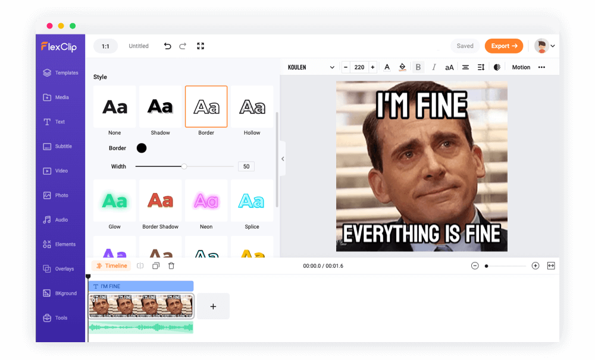Collapse the style panel with the side chevron

click(x=282, y=159)
